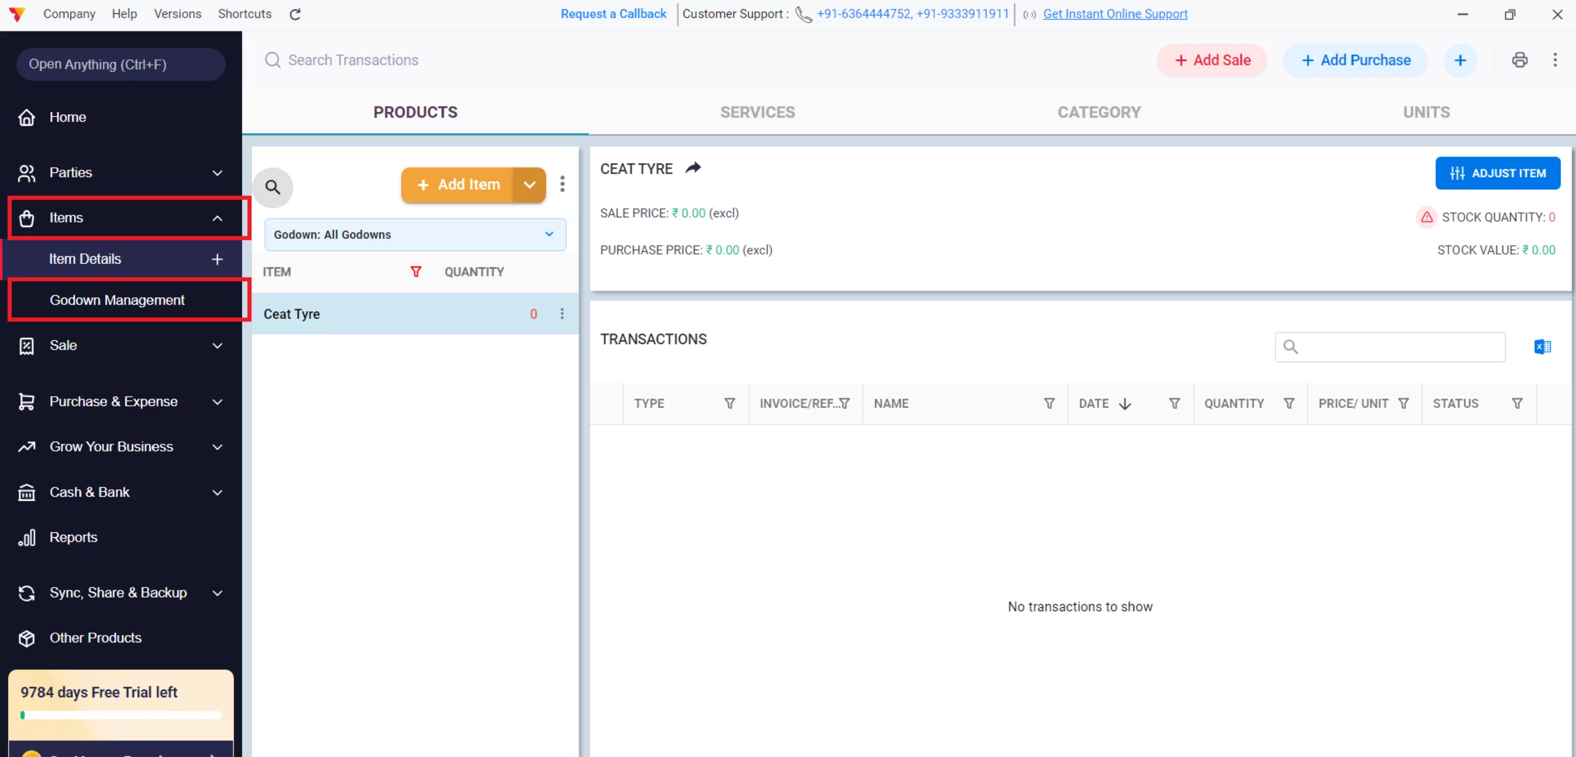Expand the Add Item dropdown arrow
The height and width of the screenshot is (757, 1576).
tap(529, 185)
